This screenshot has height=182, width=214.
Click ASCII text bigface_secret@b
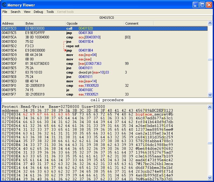[154, 114]
